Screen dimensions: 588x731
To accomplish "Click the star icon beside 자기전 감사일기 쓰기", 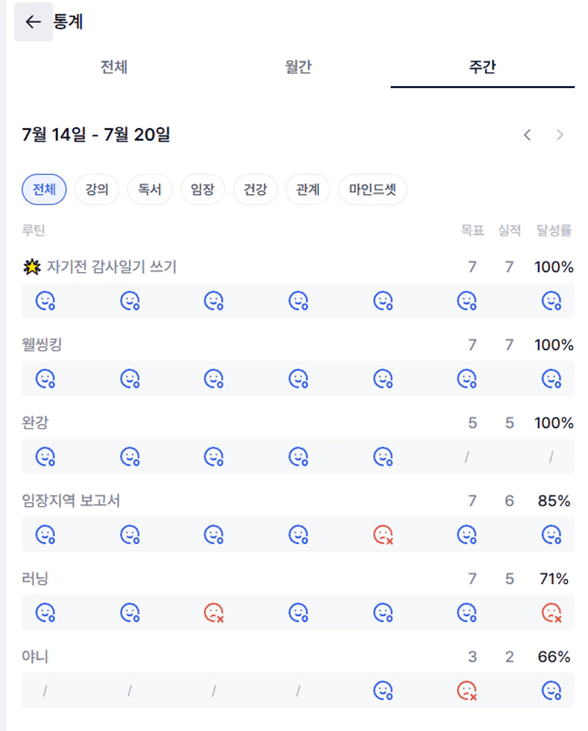I will click(x=32, y=267).
